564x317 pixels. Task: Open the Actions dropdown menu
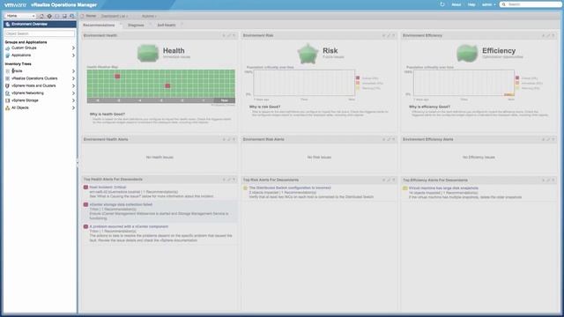click(x=149, y=16)
